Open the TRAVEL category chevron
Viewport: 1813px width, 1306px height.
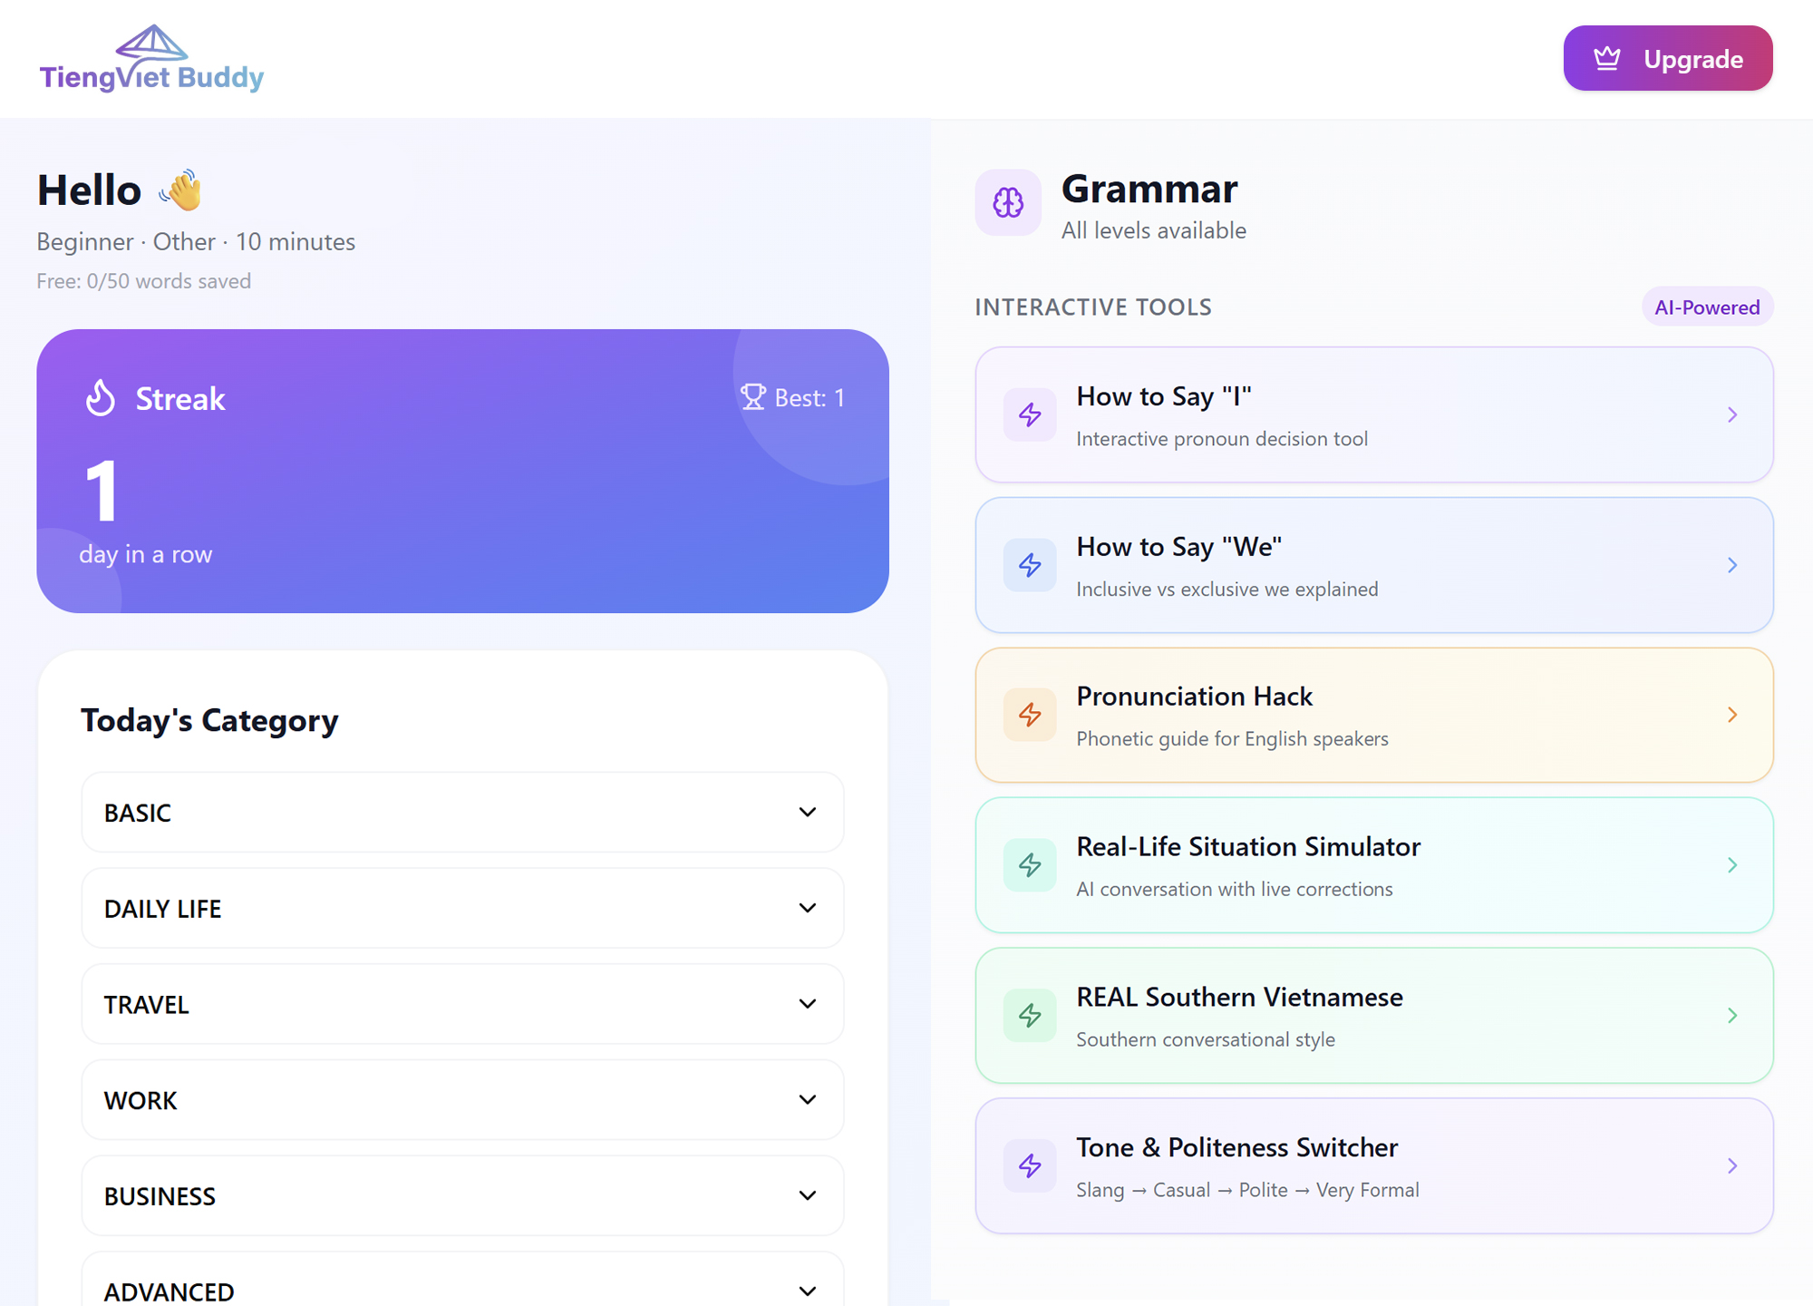(807, 1004)
